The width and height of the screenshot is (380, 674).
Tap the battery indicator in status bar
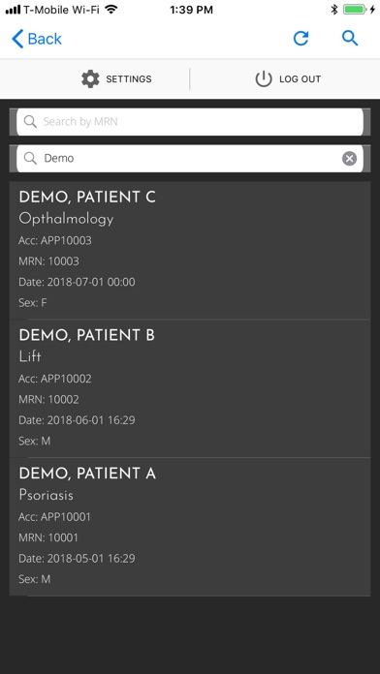click(355, 10)
